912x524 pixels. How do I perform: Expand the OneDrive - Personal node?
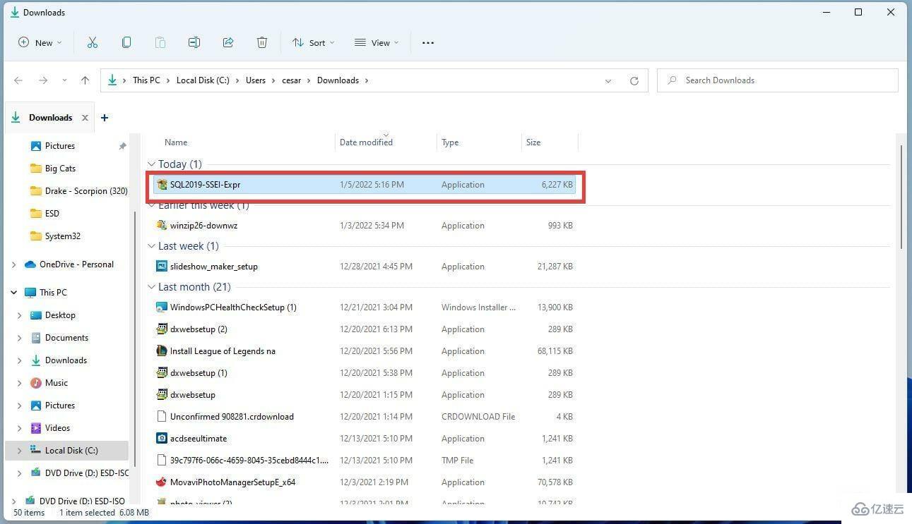14,264
